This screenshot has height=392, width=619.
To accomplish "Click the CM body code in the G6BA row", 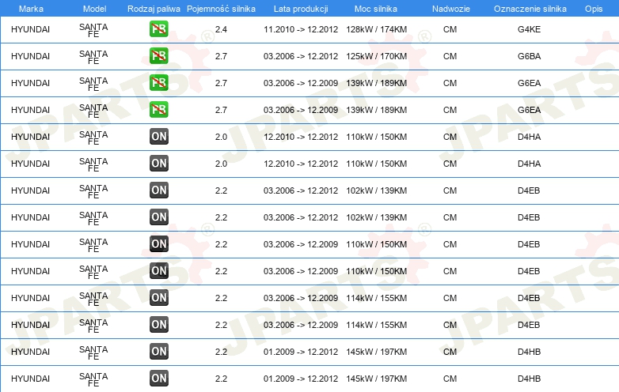I will [x=450, y=56].
